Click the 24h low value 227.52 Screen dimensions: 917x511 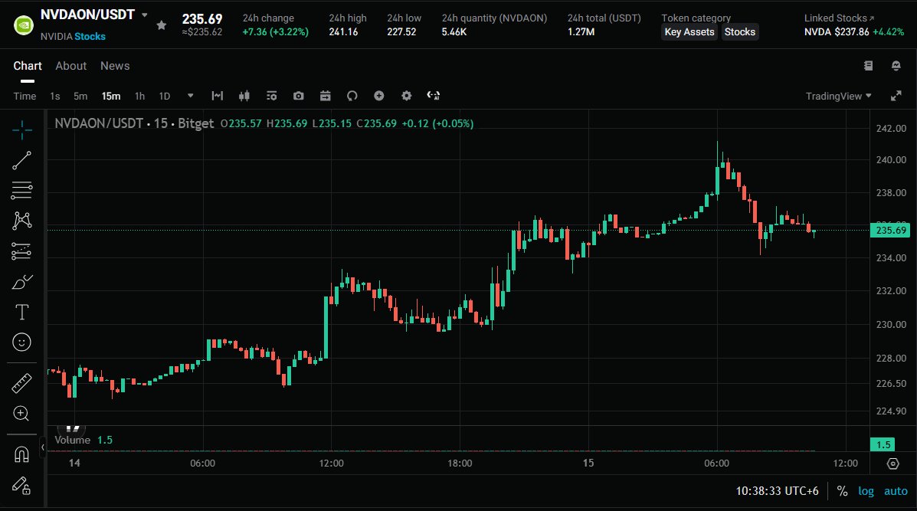click(401, 32)
